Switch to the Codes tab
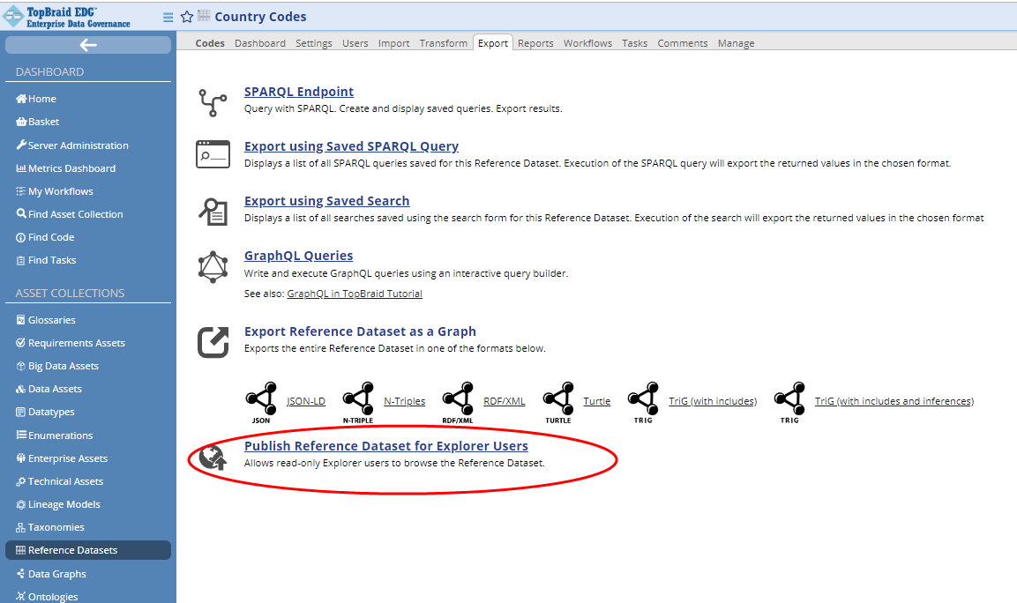The width and height of the screenshot is (1017, 603). [209, 42]
